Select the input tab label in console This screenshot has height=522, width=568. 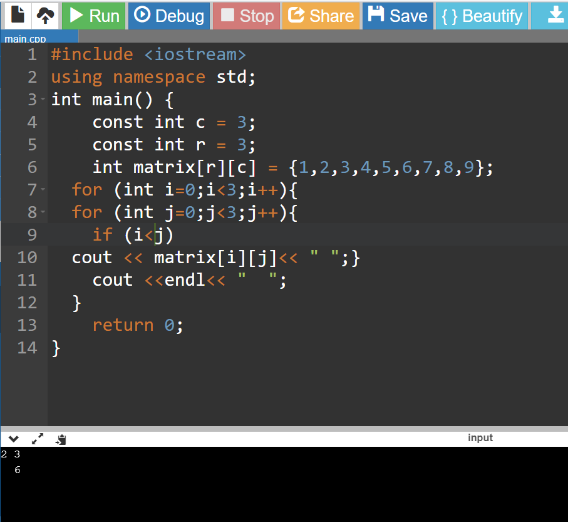point(480,438)
